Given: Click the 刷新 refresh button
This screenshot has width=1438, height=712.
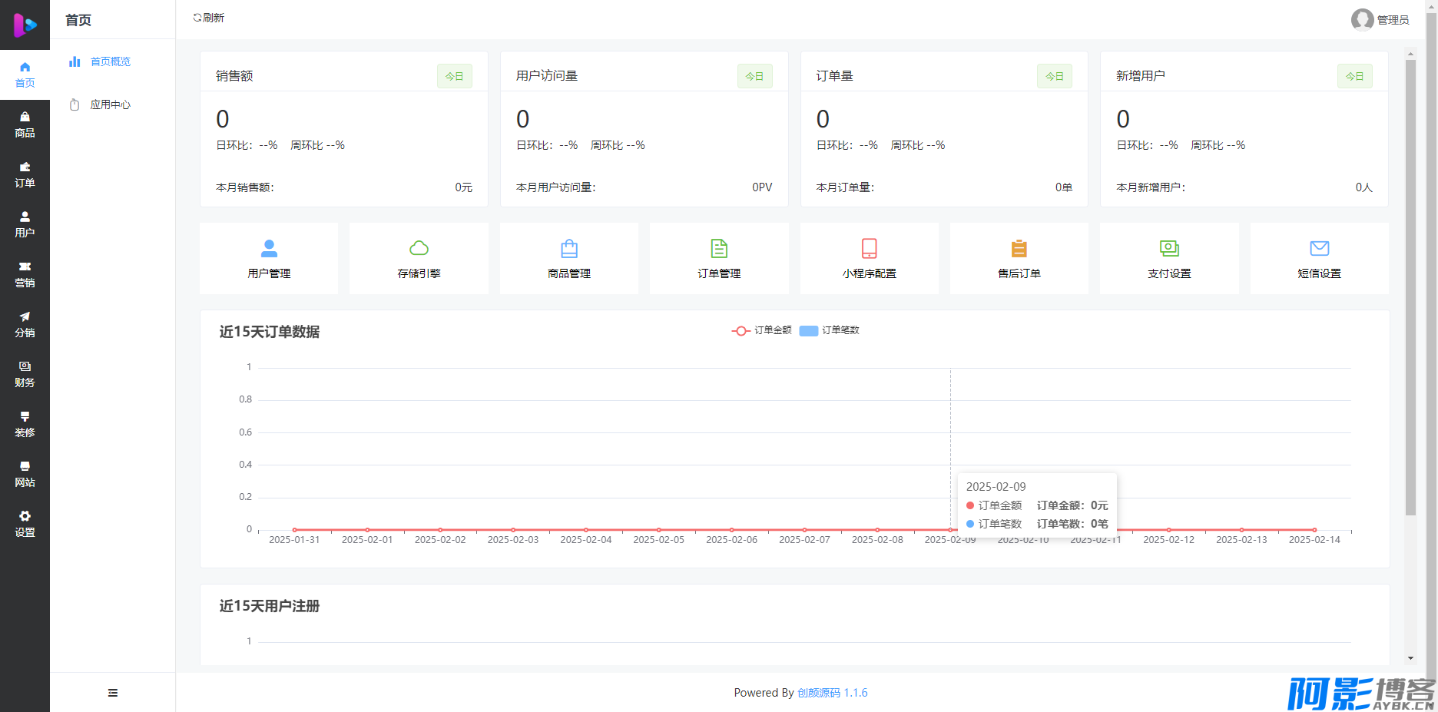Looking at the screenshot, I should [209, 18].
